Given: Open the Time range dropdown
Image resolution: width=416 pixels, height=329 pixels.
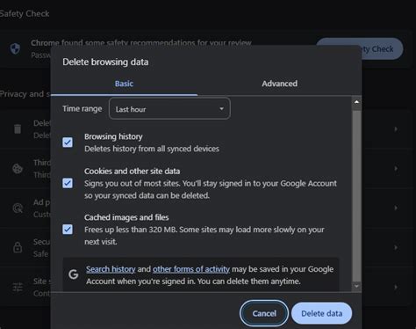Looking at the screenshot, I should 169,109.
